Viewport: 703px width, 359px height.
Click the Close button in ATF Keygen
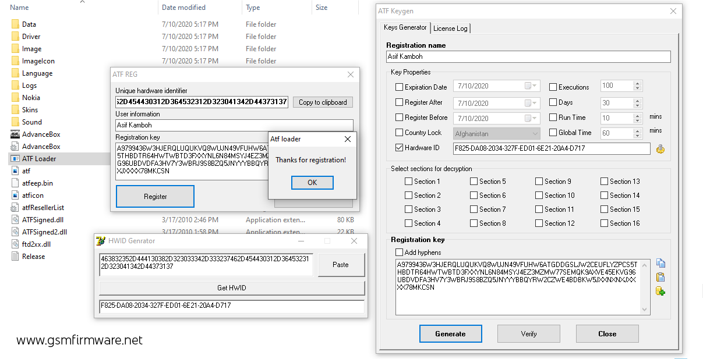(x=607, y=333)
